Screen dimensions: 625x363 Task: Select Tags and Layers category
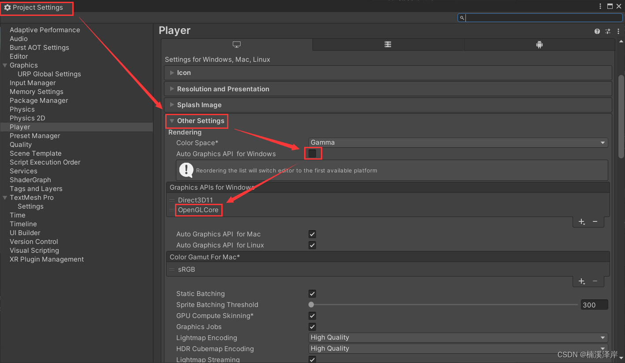pos(36,189)
